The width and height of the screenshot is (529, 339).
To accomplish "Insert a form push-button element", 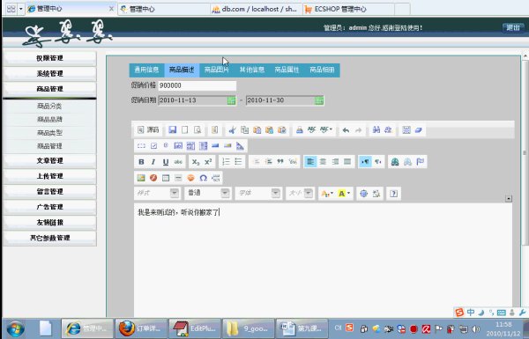I will pos(215,145).
